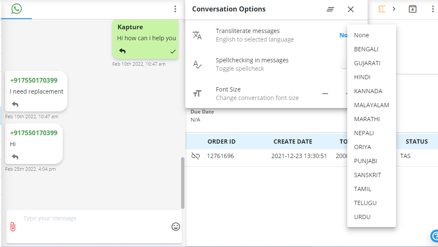Decrease conversation font size
438x247 pixels.
click(325, 94)
